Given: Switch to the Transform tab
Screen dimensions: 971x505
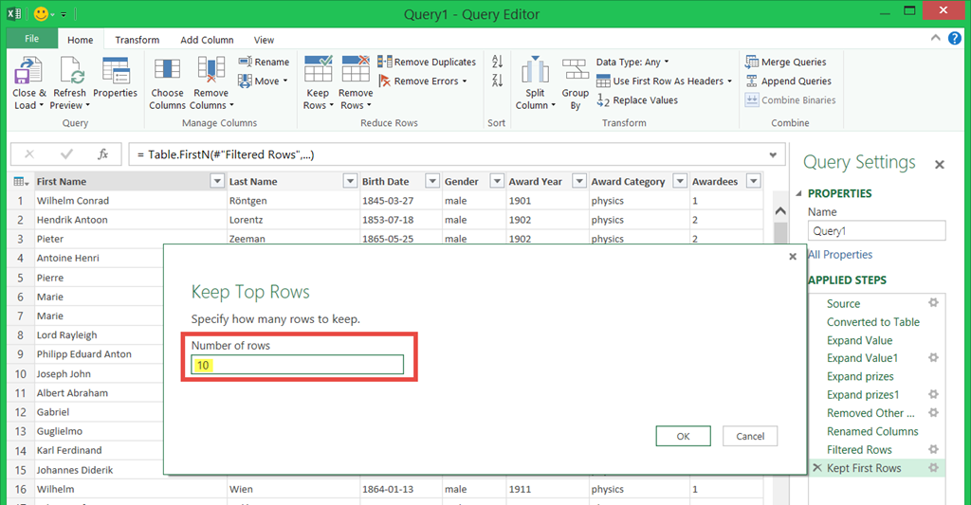Looking at the screenshot, I should pos(137,40).
